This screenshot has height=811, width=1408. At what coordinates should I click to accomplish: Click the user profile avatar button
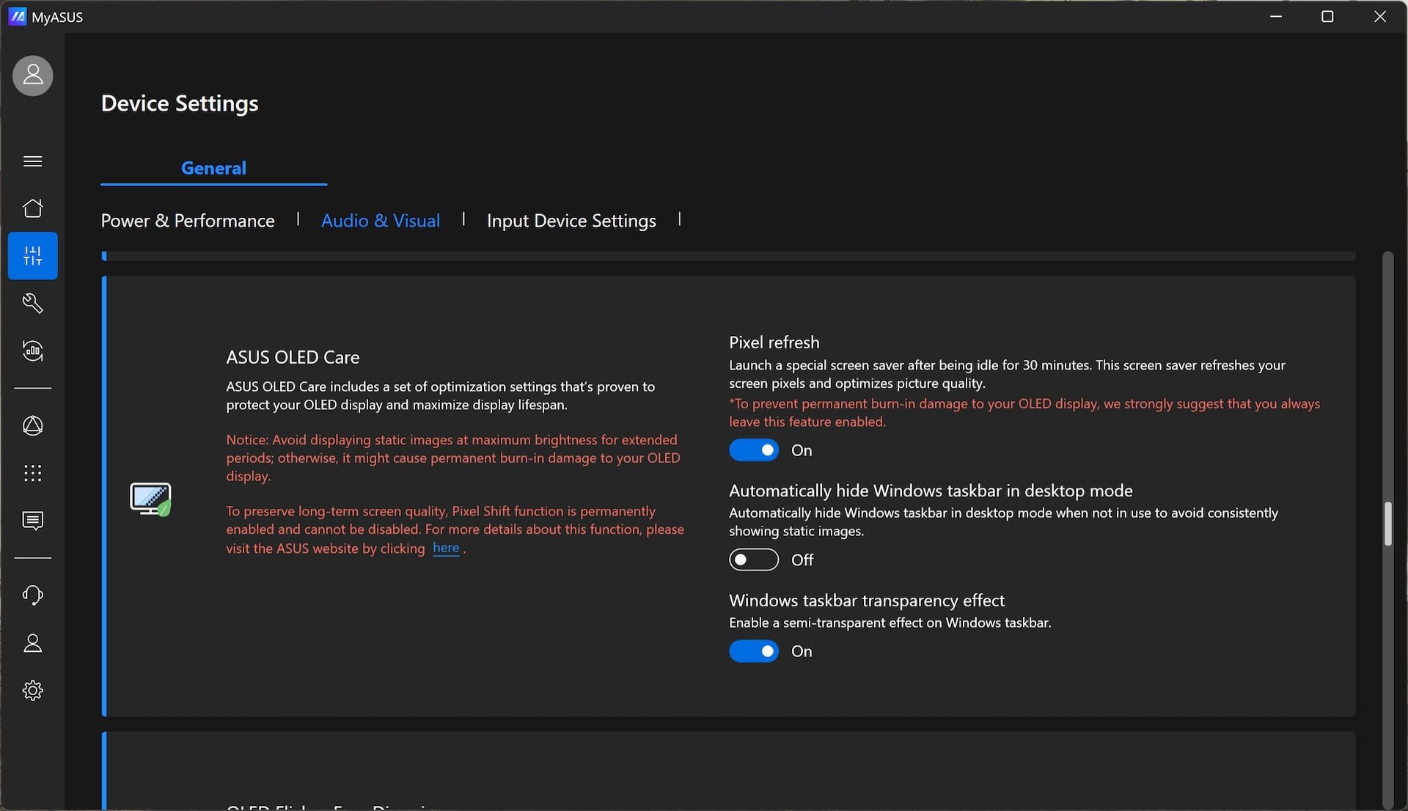(x=32, y=75)
